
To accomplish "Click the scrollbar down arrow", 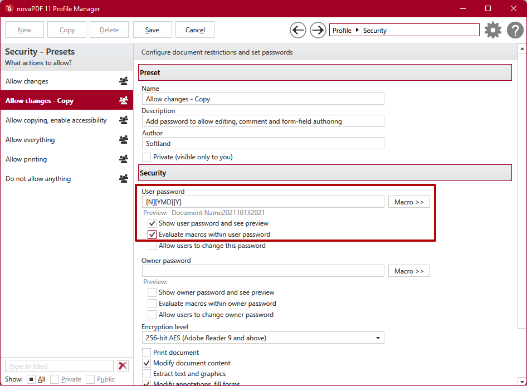I will tap(522, 382).
